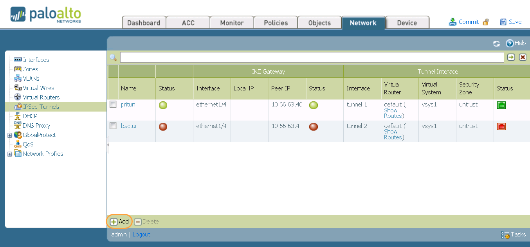Open the Help icon

click(509, 43)
